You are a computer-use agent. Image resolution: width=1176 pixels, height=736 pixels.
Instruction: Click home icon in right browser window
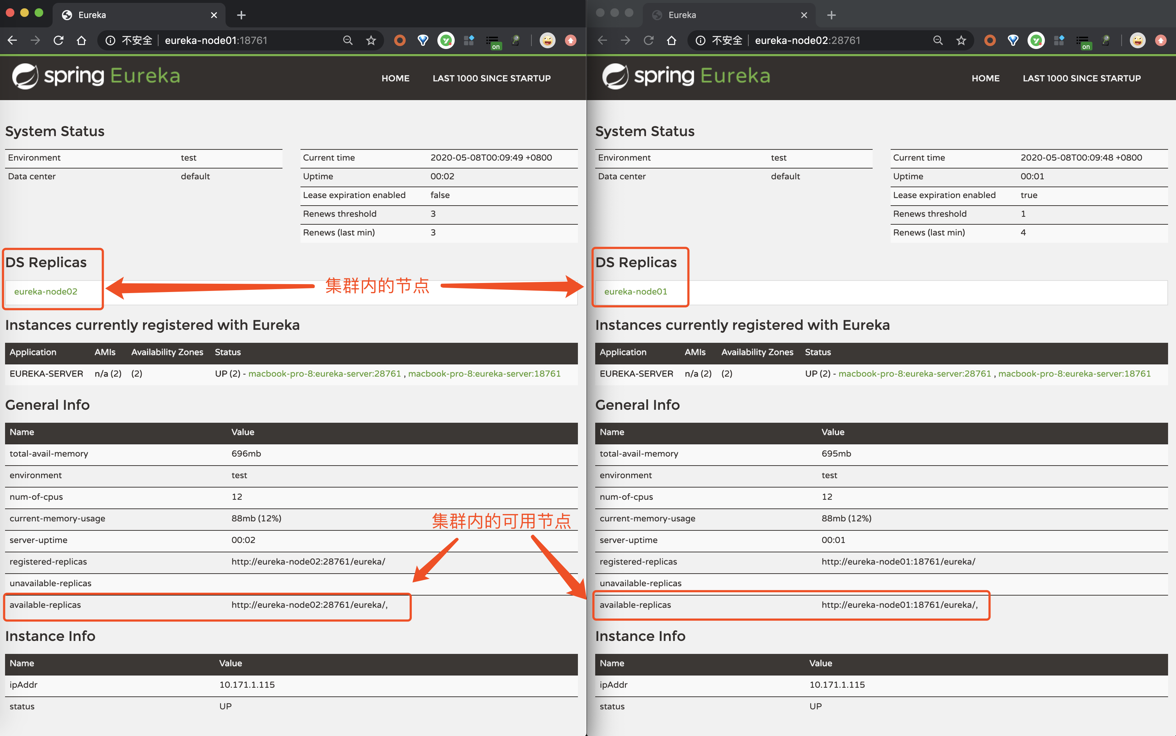pos(672,40)
